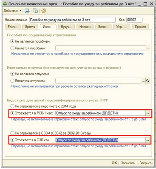Open the ellipsis picker for the Является пособием field
156x169 pixels.
coord(147,48)
